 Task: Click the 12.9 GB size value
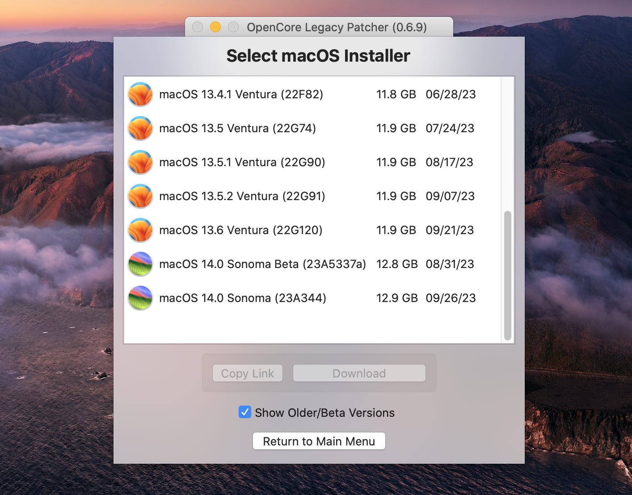point(397,298)
